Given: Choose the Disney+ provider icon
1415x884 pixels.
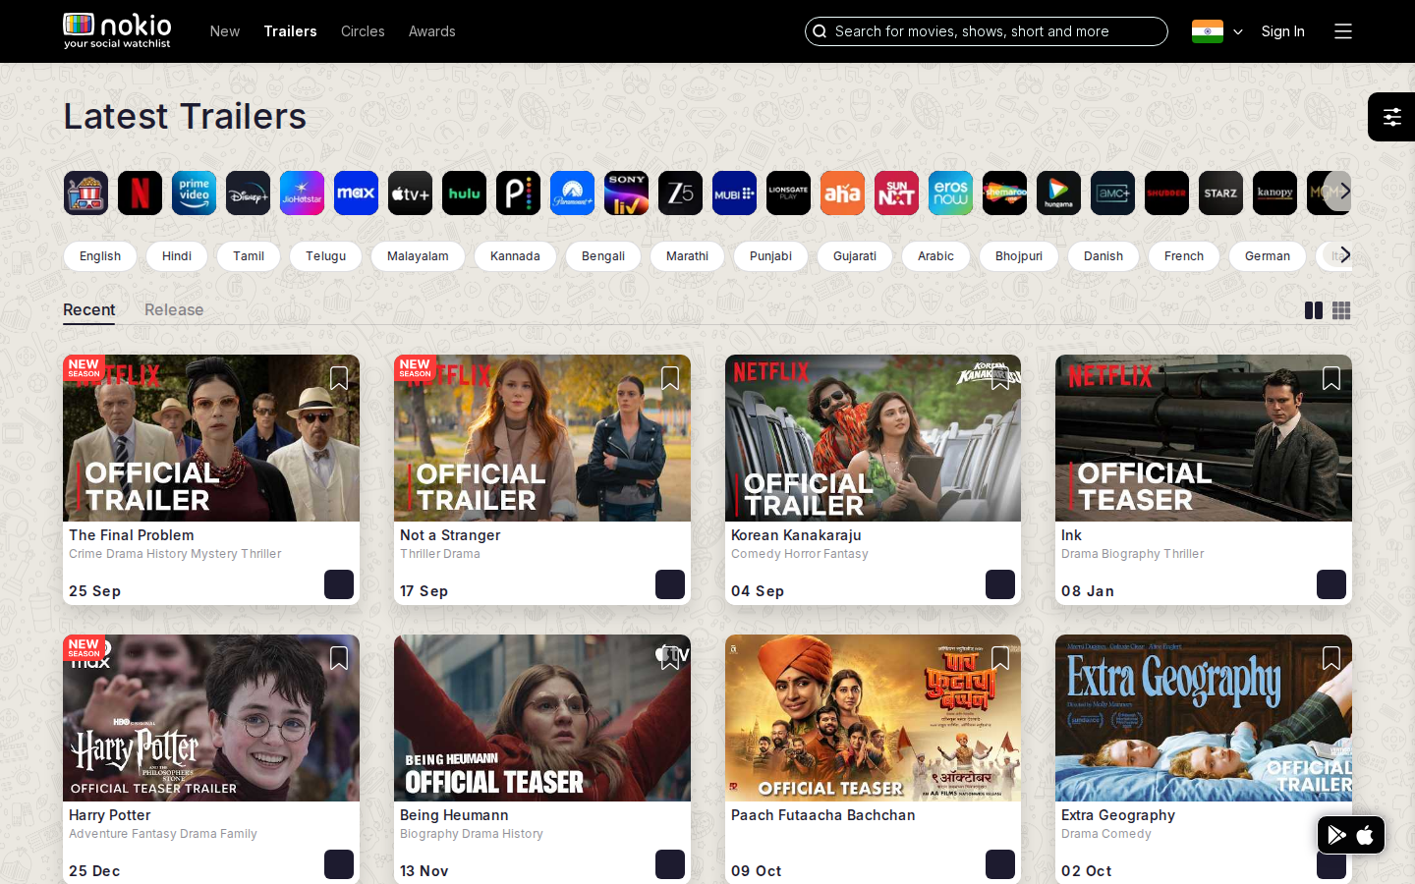Looking at the screenshot, I should point(248,193).
